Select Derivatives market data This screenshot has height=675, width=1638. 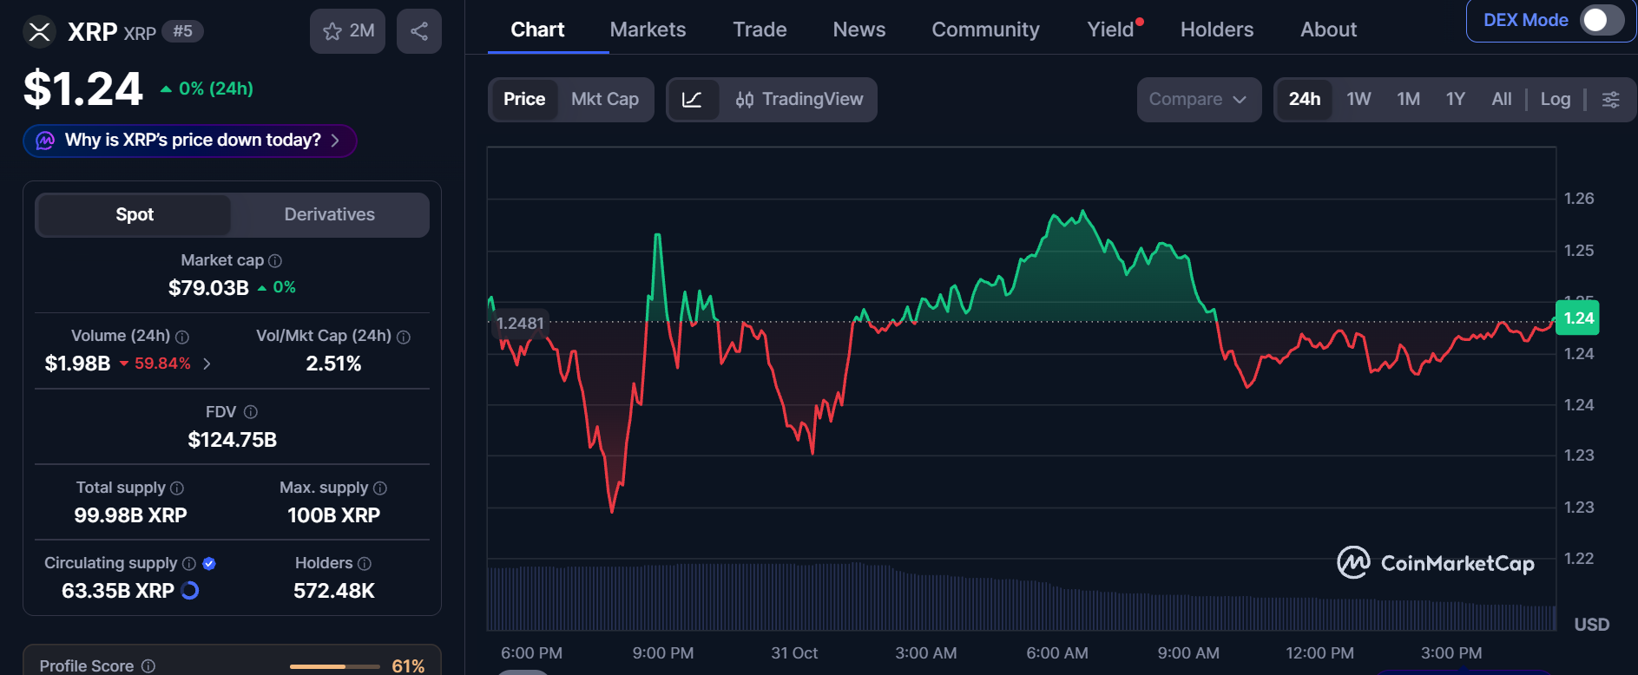[330, 214]
